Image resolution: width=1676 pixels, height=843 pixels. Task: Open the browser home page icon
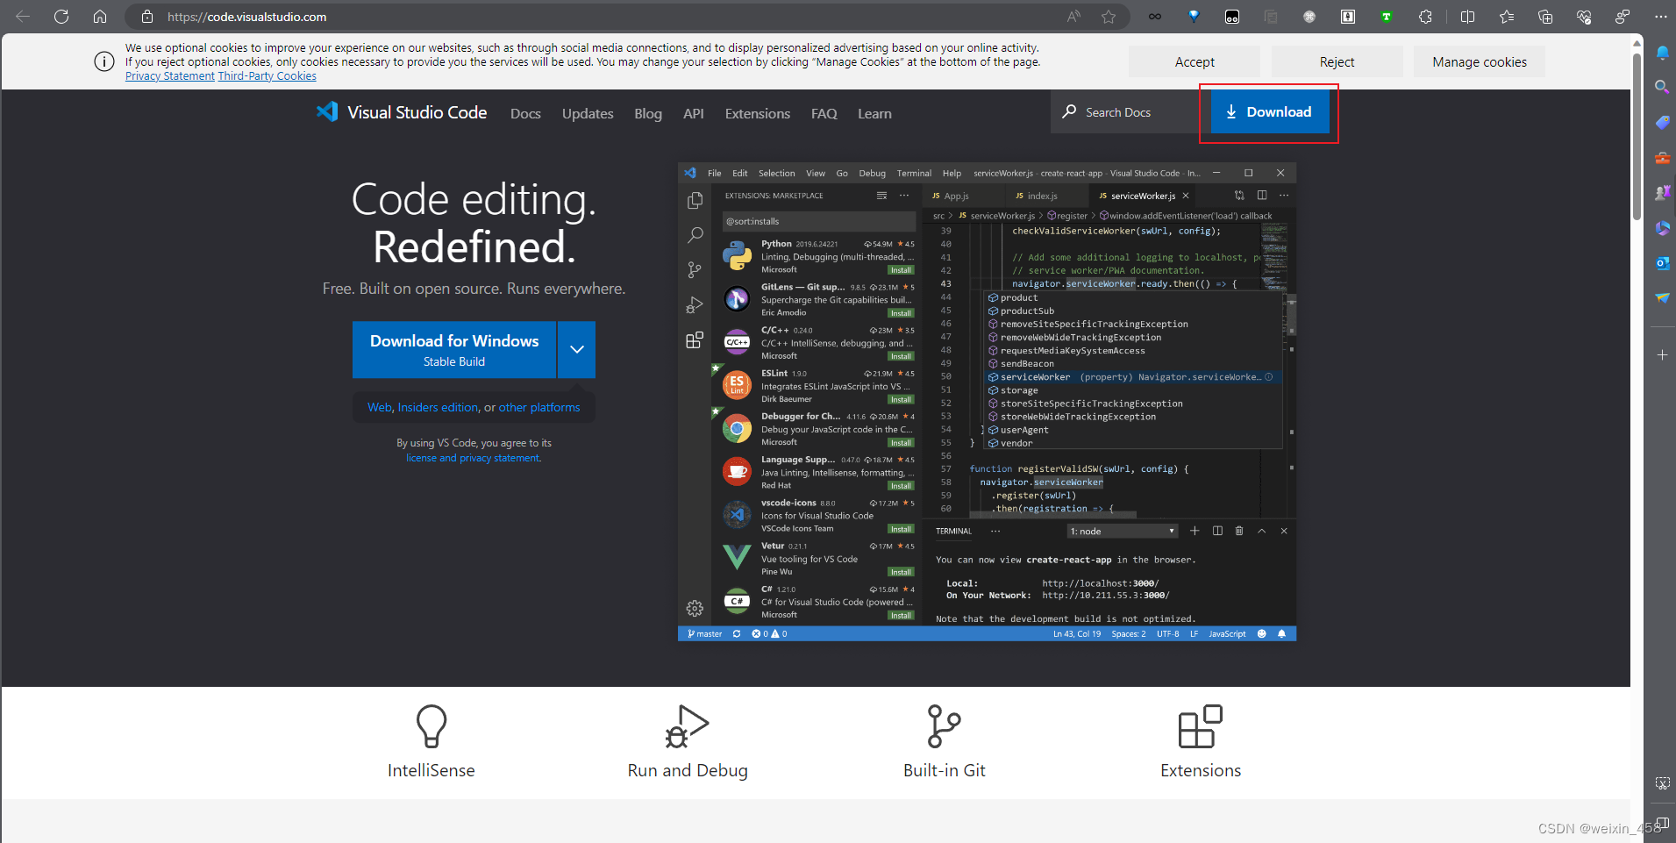100,17
